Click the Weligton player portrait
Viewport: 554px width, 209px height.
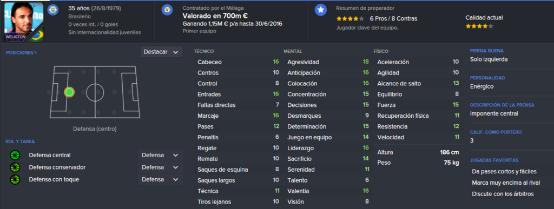24,22
